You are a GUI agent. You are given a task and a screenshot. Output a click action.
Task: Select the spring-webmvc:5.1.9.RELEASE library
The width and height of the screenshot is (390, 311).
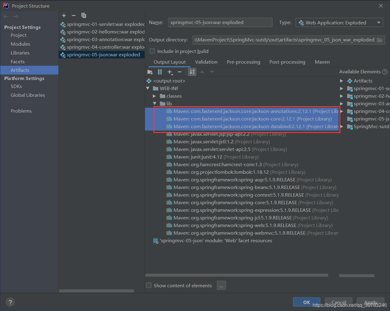pos(252,233)
